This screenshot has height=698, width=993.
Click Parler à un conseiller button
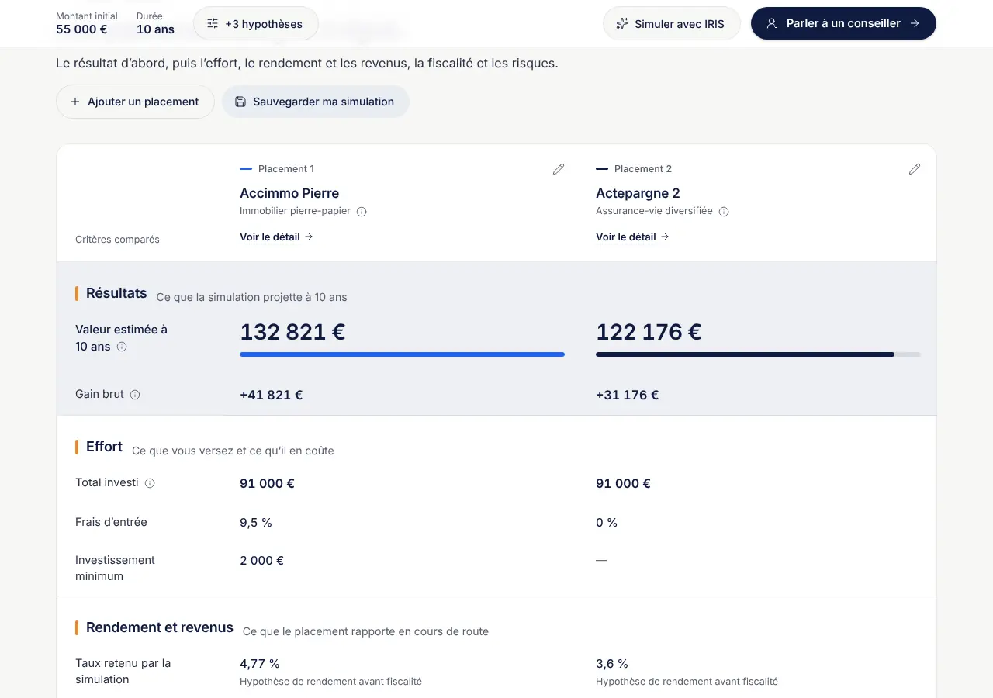click(843, 23)
